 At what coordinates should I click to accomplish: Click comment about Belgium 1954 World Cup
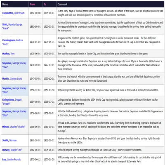tap(108, 102)
